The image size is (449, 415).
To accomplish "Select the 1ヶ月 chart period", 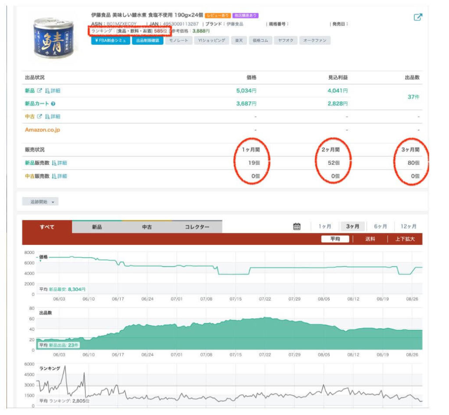I will (324, 226).
